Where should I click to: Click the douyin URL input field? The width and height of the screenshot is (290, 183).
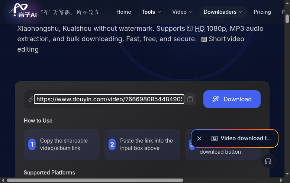pos(109,99)
